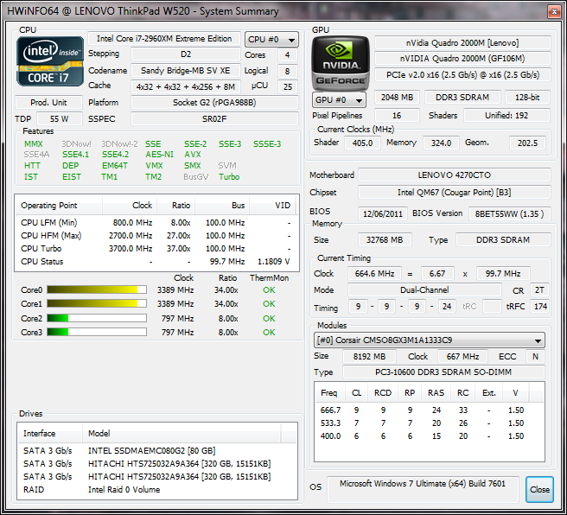Viewport: 567px width, 515px height.
Task: Click the Core0 usage bar
Action: click(x=97, y=289)
